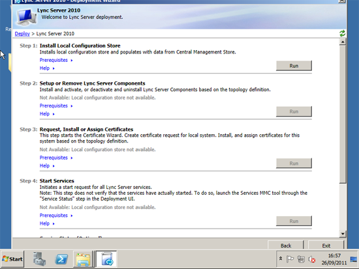Click the green refresh icon
Screen dimensions: 359x269
pyautogui.click(x=342, y=34)
